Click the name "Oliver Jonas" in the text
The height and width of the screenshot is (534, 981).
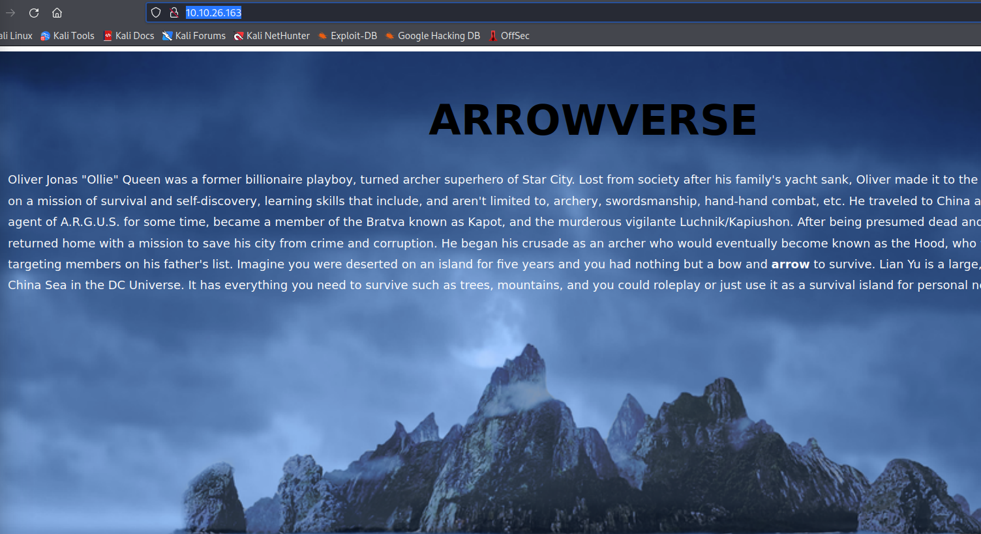[x=42, y=180]
